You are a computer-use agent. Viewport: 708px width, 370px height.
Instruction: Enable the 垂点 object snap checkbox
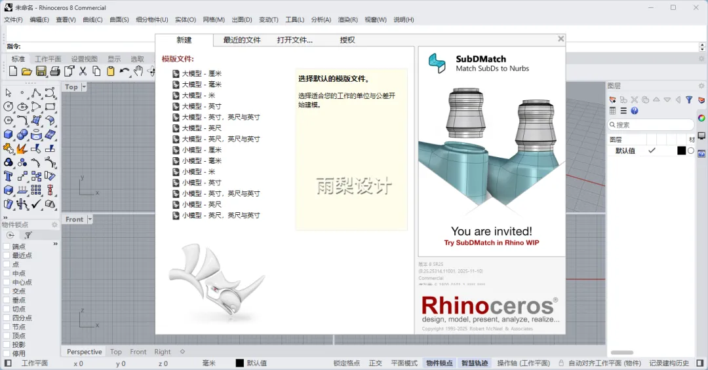pyautogui.click(x=7, y=300)
